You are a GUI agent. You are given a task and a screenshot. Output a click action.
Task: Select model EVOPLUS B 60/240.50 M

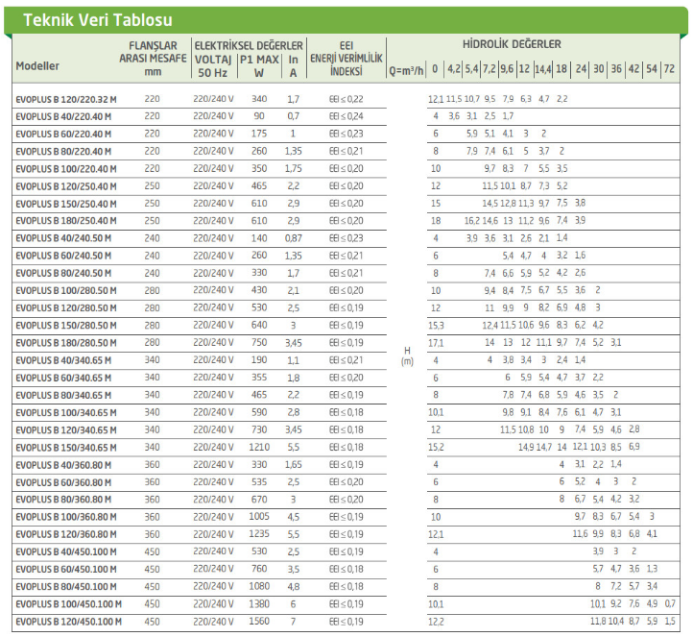click(x=63, y=256)
